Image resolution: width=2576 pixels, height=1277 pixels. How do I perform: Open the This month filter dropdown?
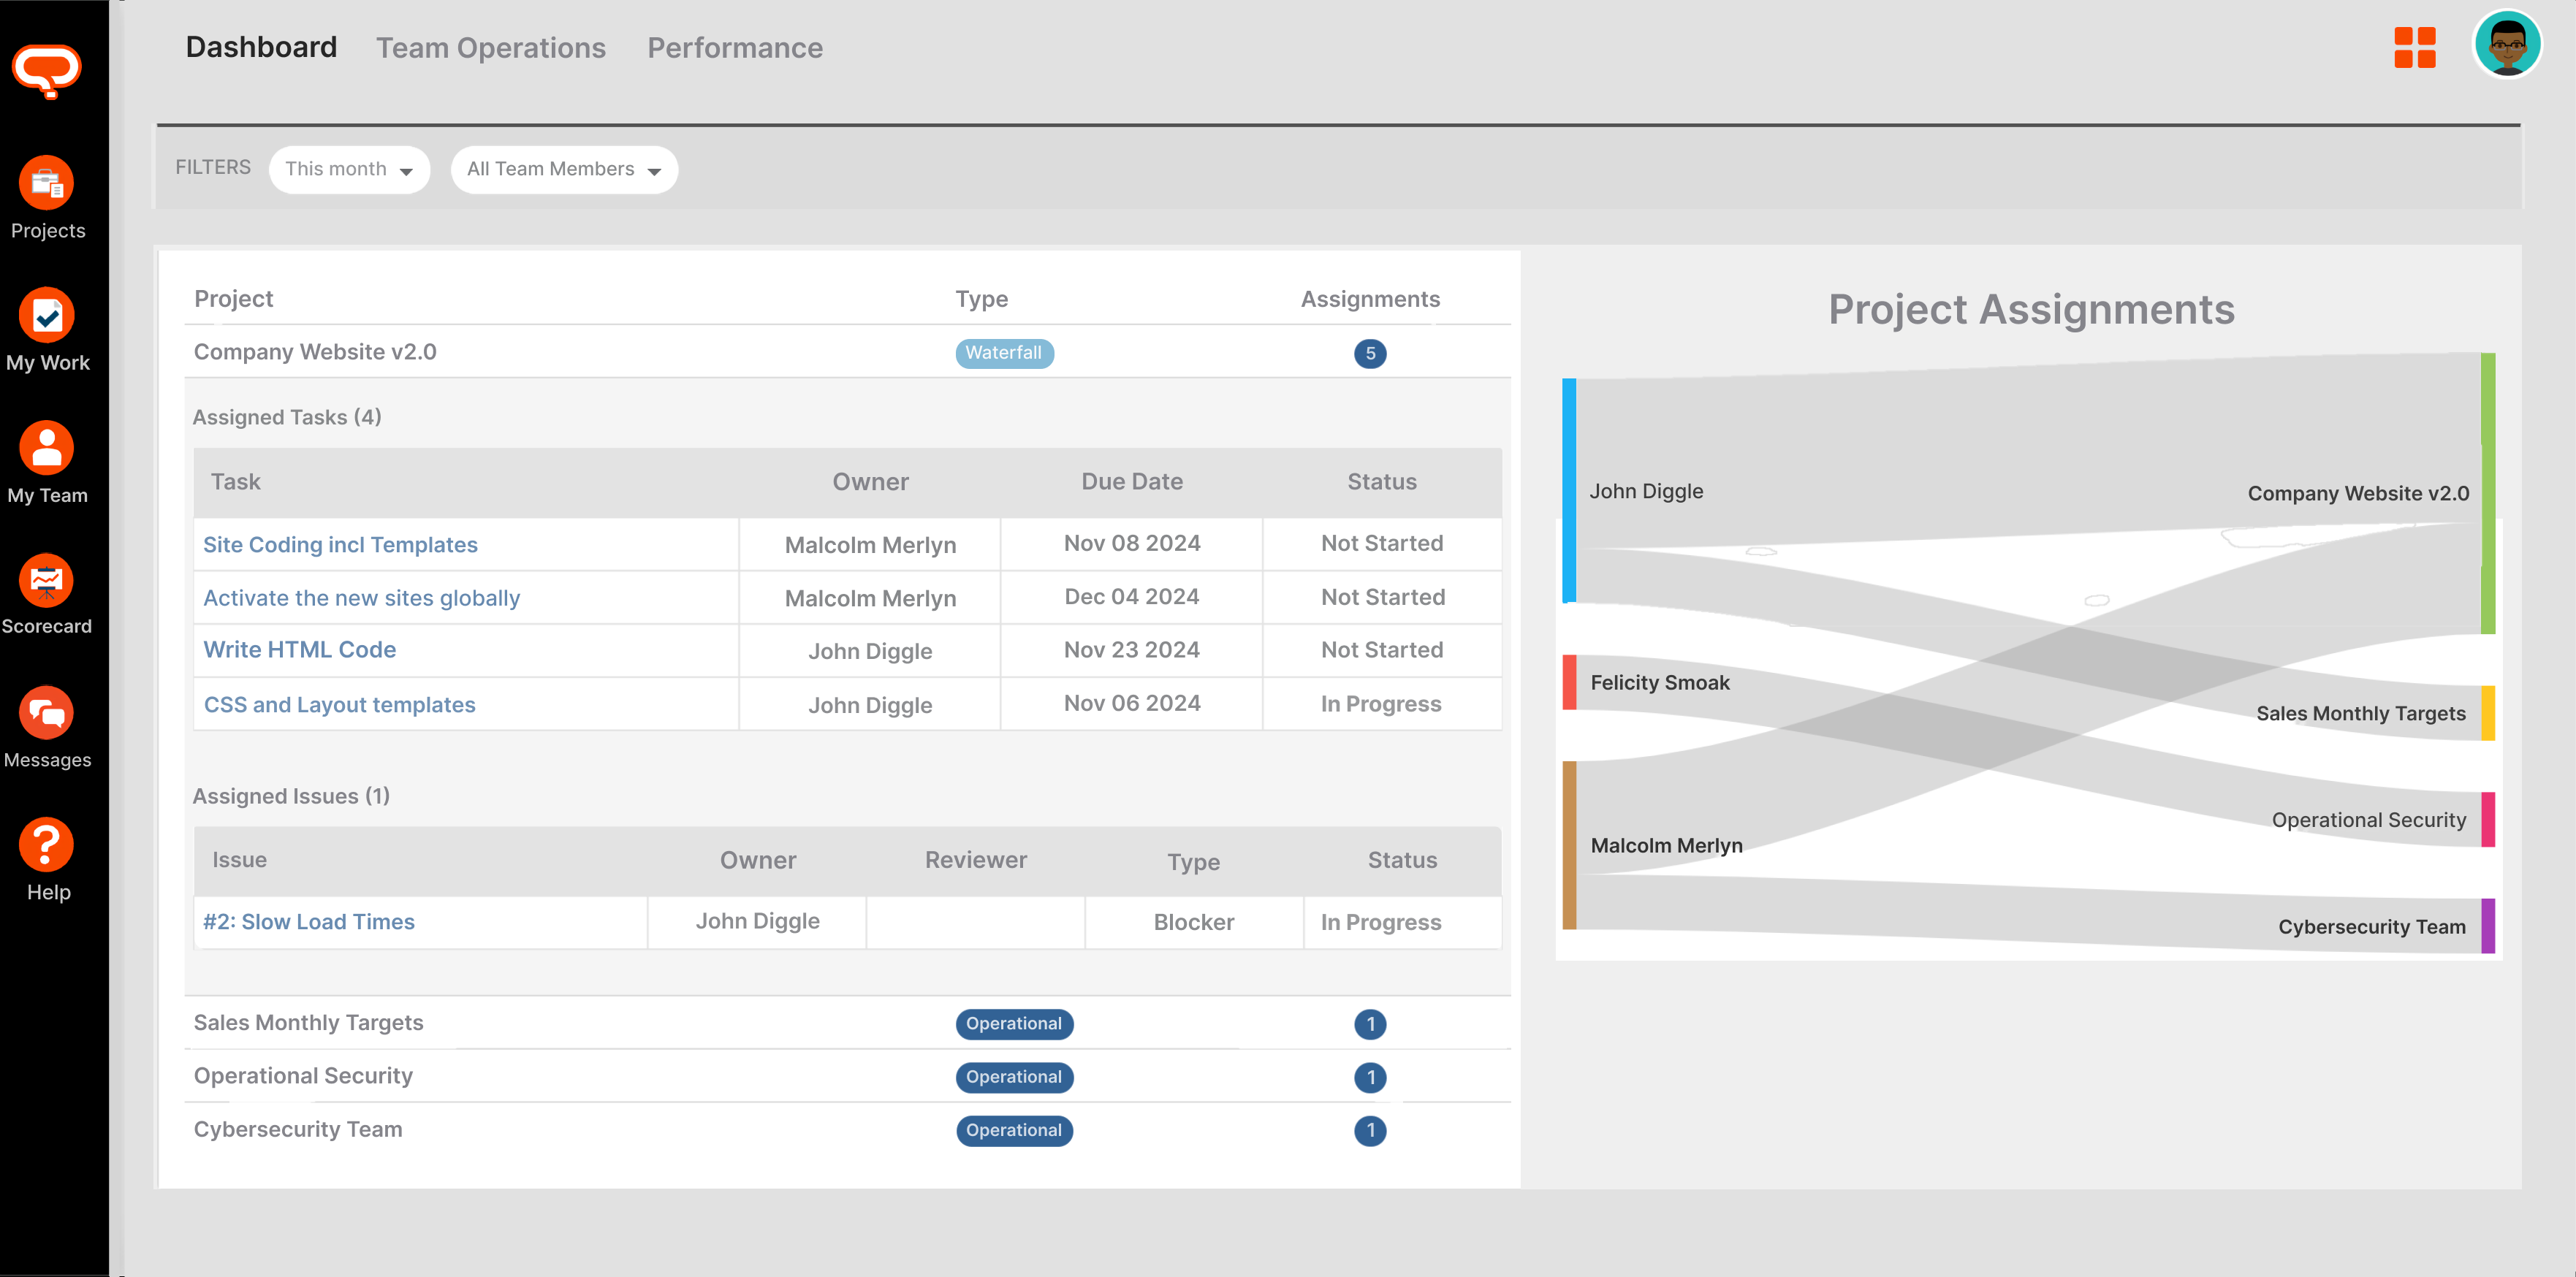pos(349,169)
